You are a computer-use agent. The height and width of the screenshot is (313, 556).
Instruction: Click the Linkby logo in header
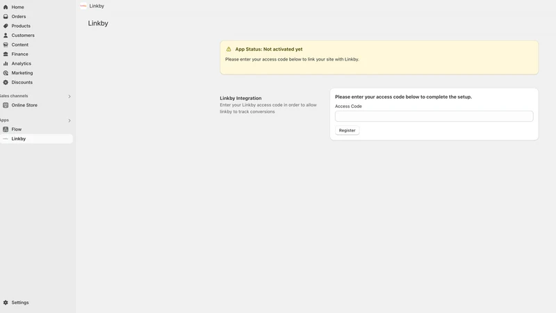point(83,6)
